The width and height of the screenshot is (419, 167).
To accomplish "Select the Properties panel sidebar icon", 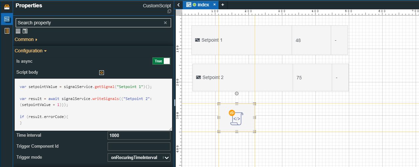I will (6, 19).
